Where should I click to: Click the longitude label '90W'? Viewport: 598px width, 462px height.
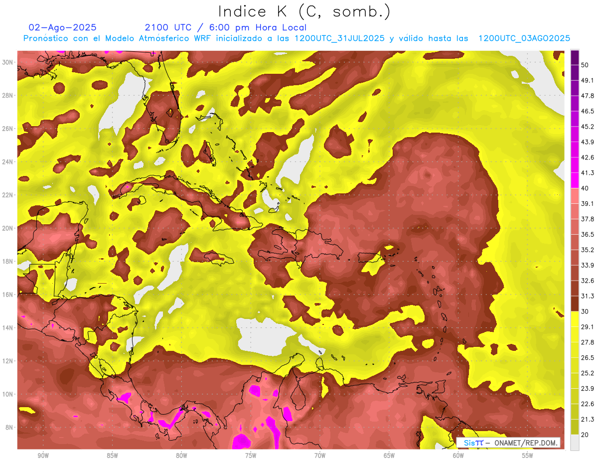tap(43, 456)
